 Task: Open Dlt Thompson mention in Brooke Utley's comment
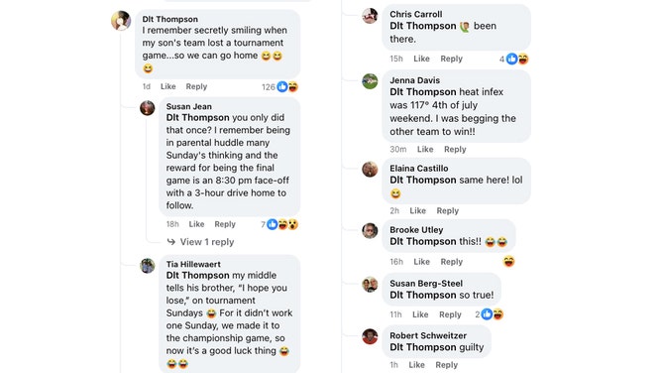(x=423, y=242)
